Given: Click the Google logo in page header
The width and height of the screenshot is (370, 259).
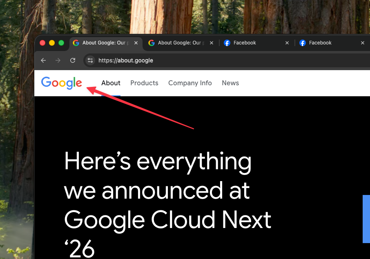Looking at the screenshot, I should click(x=62, y=83).
